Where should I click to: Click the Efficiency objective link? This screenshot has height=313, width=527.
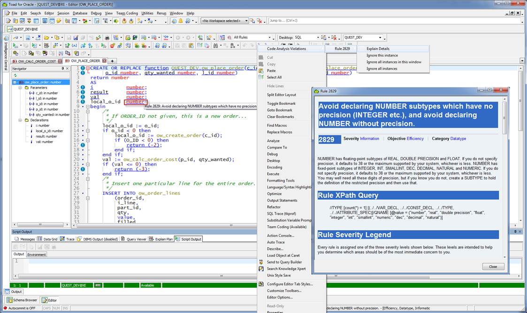click(415, 139)
